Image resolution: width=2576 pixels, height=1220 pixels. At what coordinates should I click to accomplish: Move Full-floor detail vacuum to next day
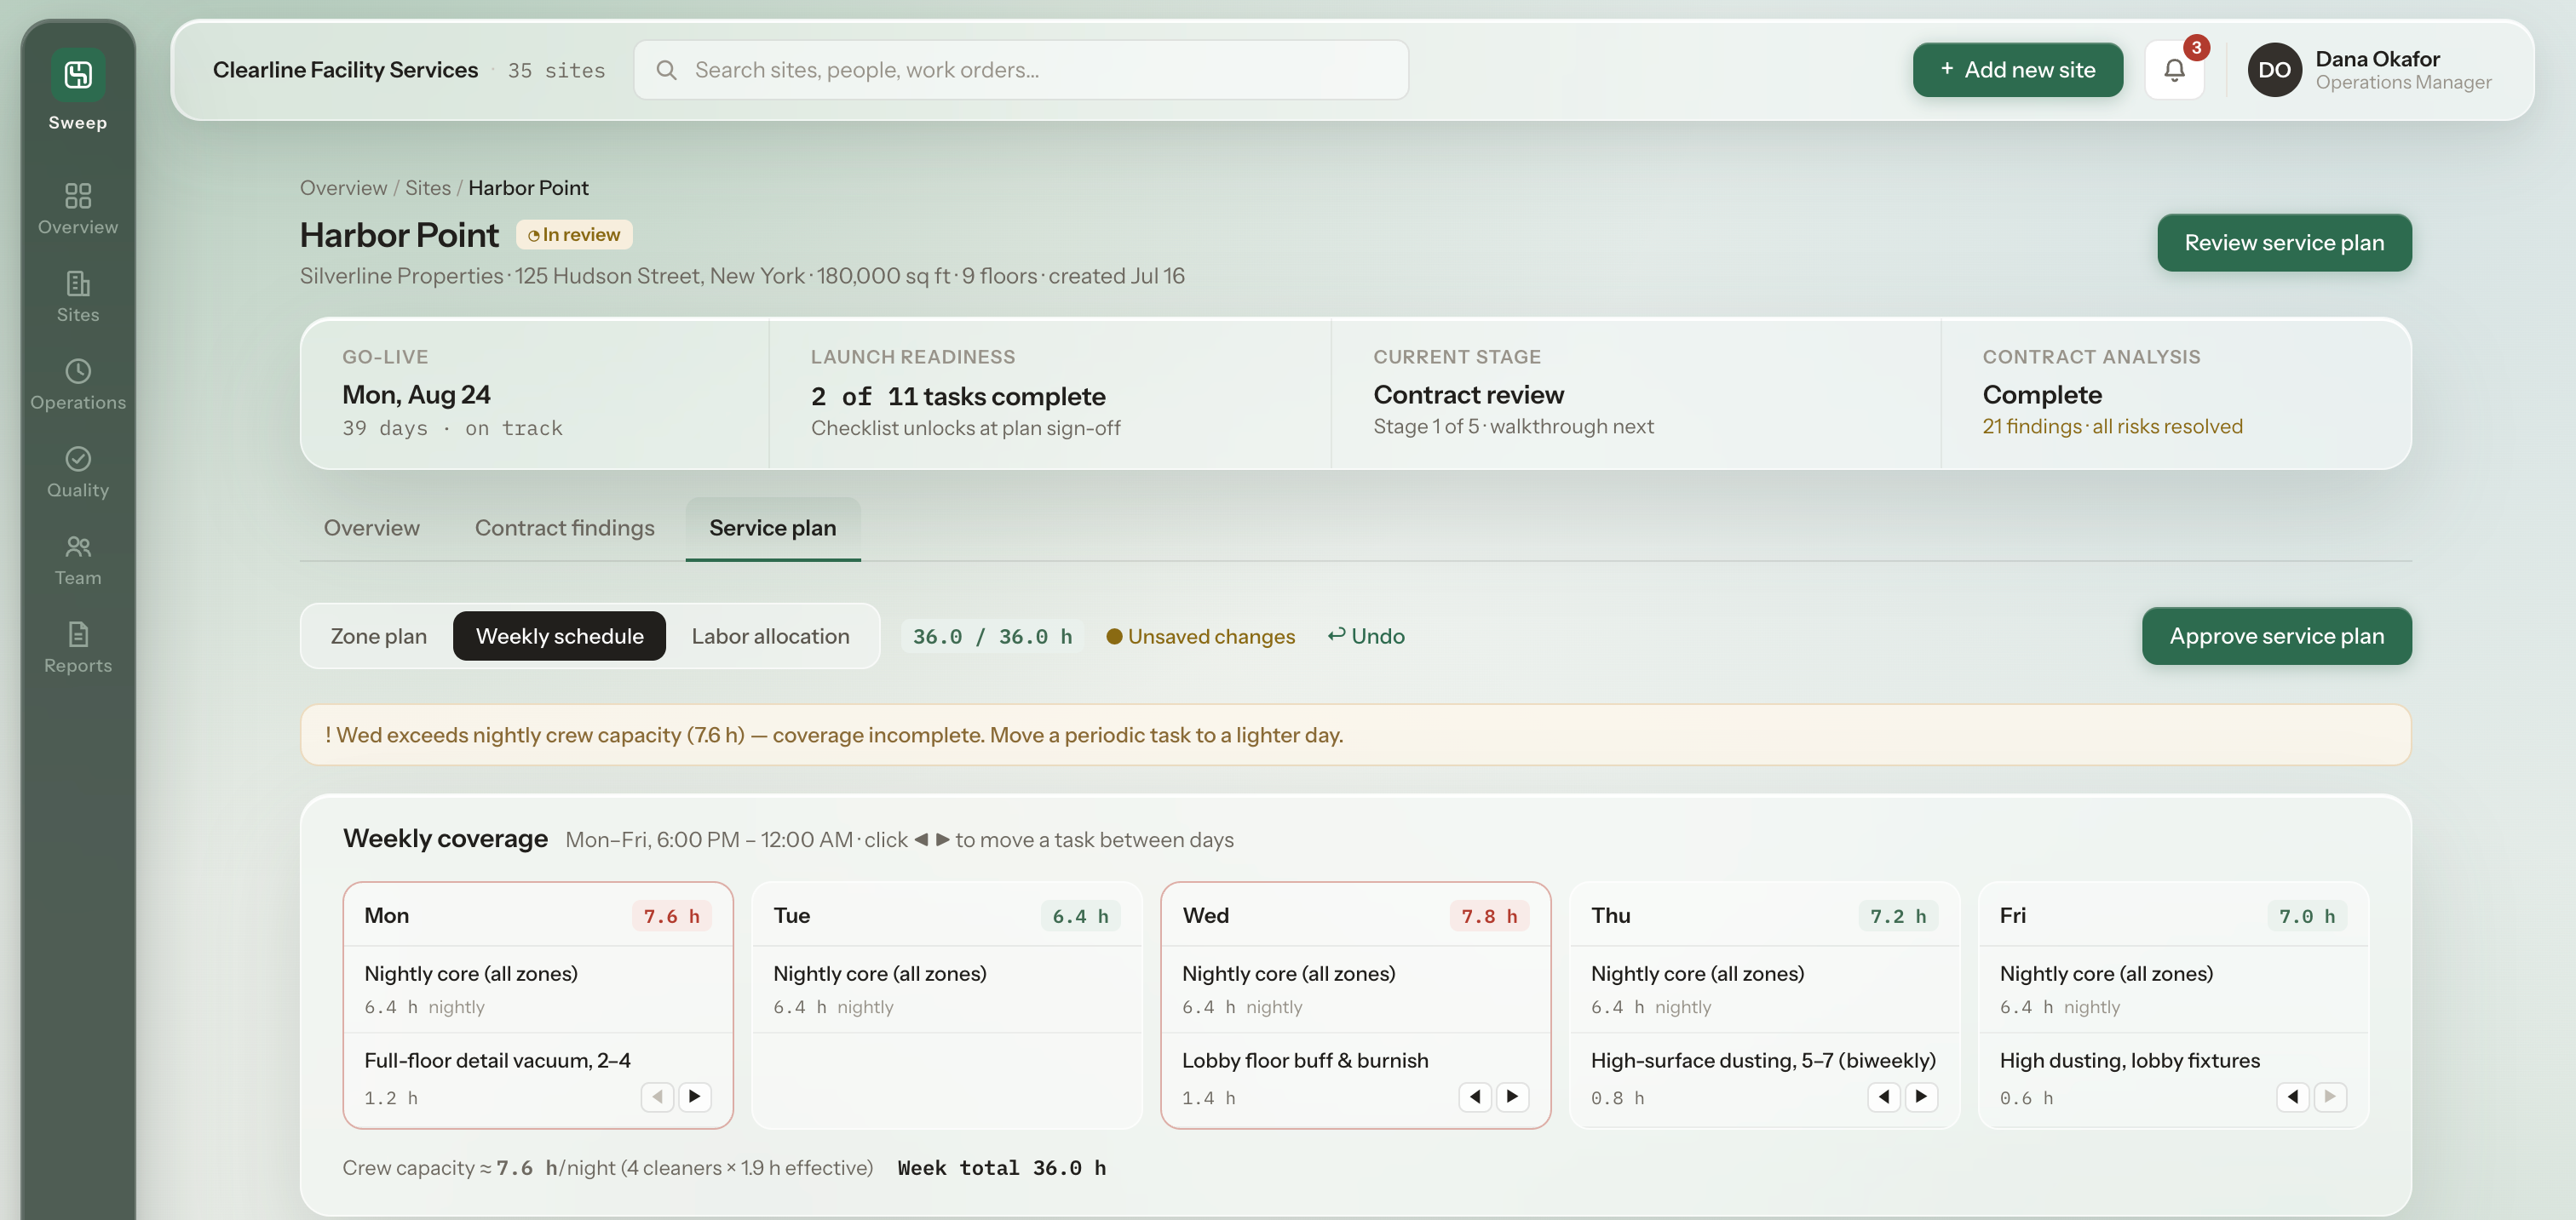695,1096
